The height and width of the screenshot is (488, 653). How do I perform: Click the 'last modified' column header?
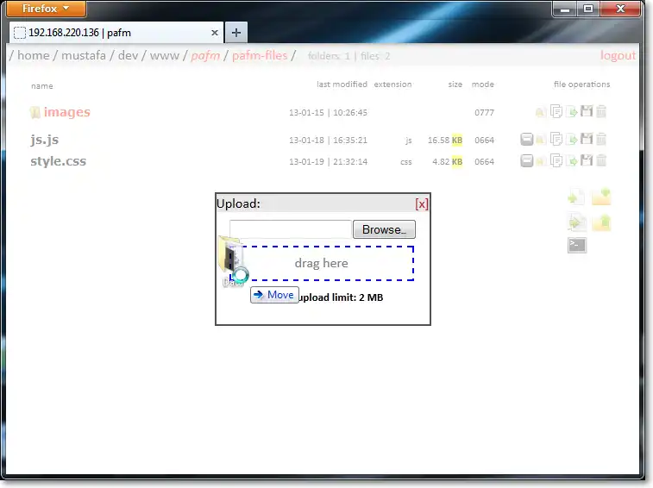click(x=342, y=84)
